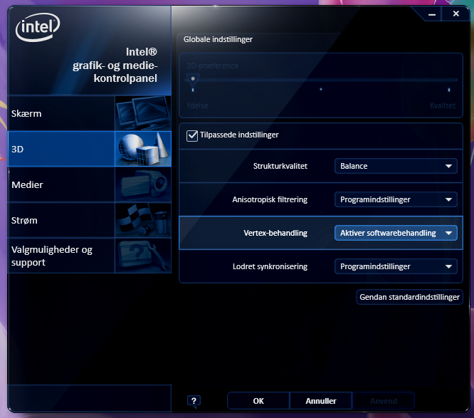Viewport: 474px width, 418px height.
Task: Open help with the question mark icon
Action: click(194, 401)
